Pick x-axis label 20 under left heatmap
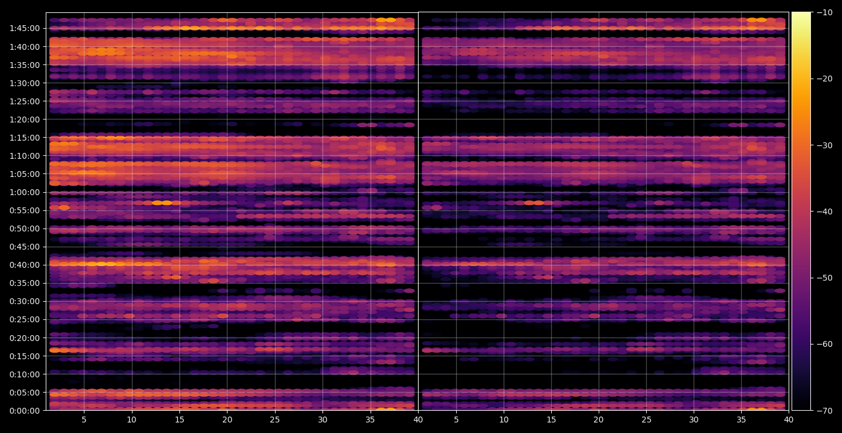 click(x=228, y=420)
